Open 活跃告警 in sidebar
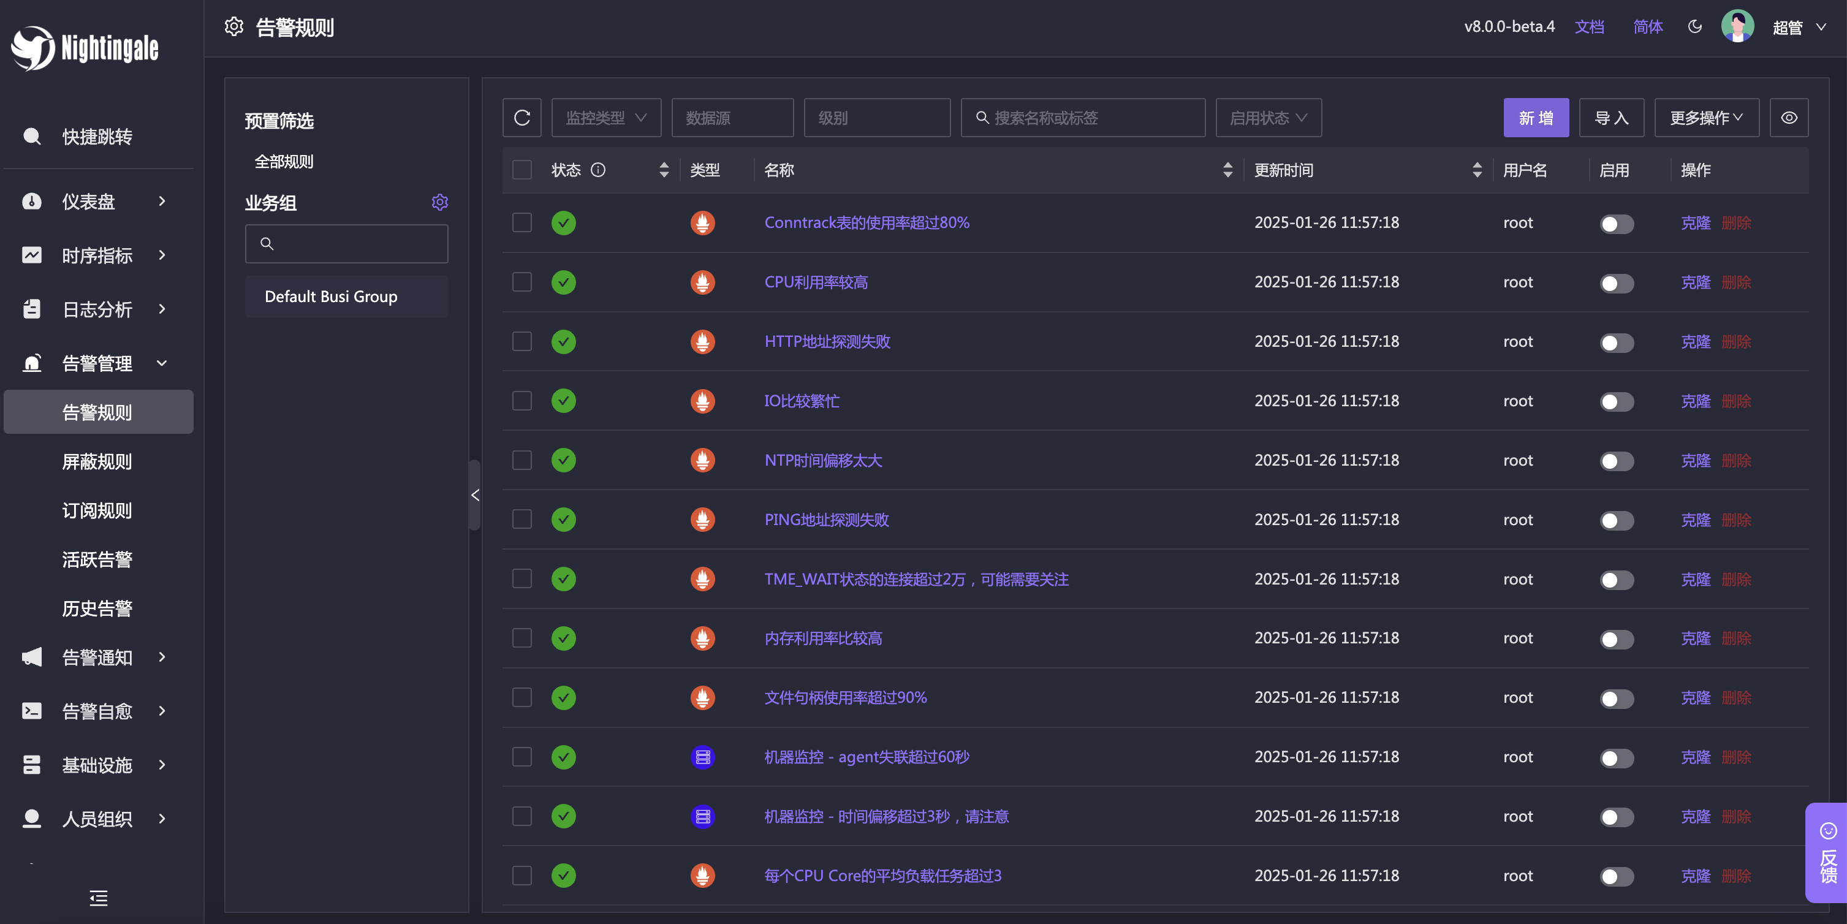This screenshot has width=1847, height=924. tap(98, 559)
